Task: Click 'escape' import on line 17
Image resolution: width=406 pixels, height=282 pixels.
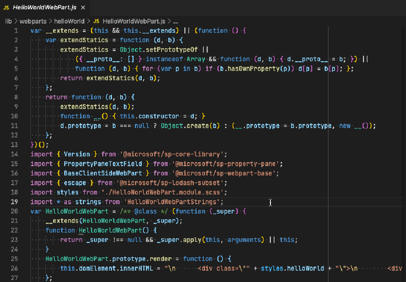Action: click(75, 183)
